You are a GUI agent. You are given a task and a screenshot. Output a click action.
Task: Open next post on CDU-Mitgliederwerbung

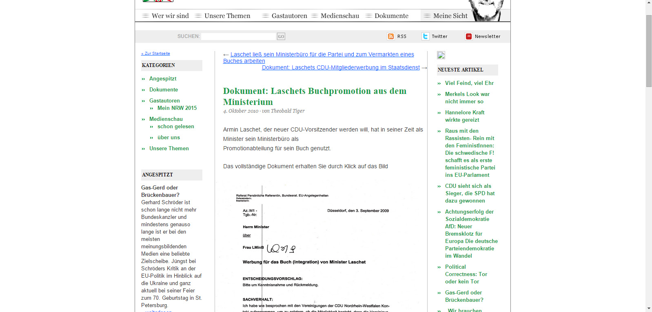point(341,67)
